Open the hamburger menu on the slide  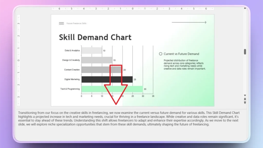coord(61,23)
